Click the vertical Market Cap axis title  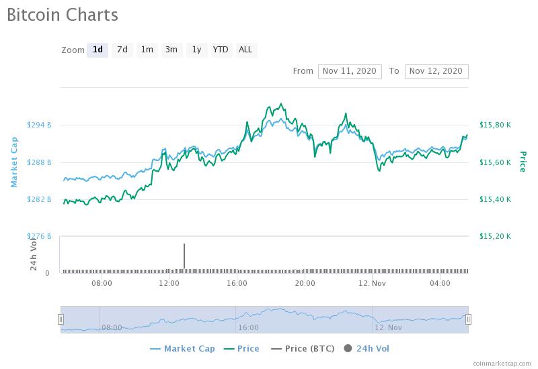[13, 162]
